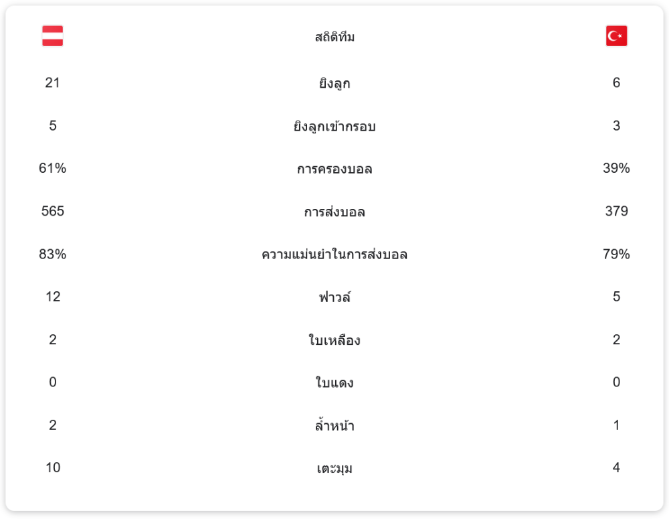Click Austria's 565 passes value

click(x=53, y=212)
